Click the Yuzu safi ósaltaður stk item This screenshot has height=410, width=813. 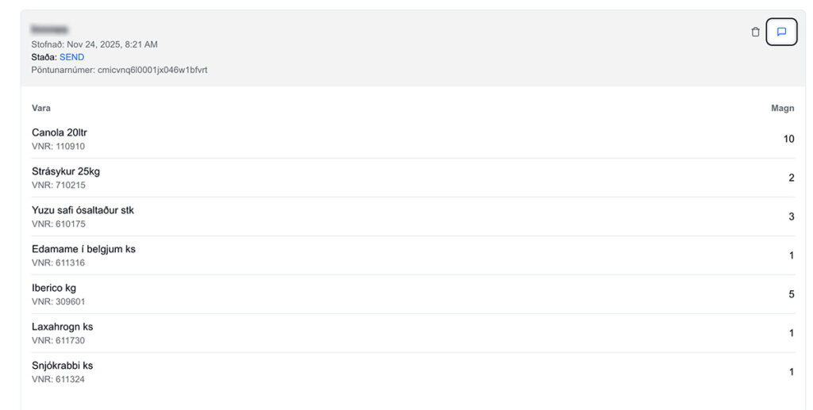pyautogui.click(x=83, y=210)
